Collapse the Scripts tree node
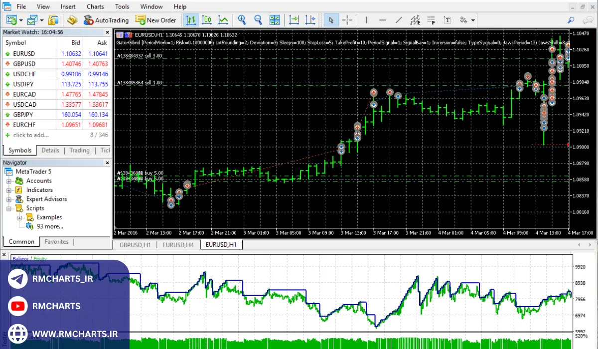Viewport: 598px width, 349px height. tap(9, 208)
